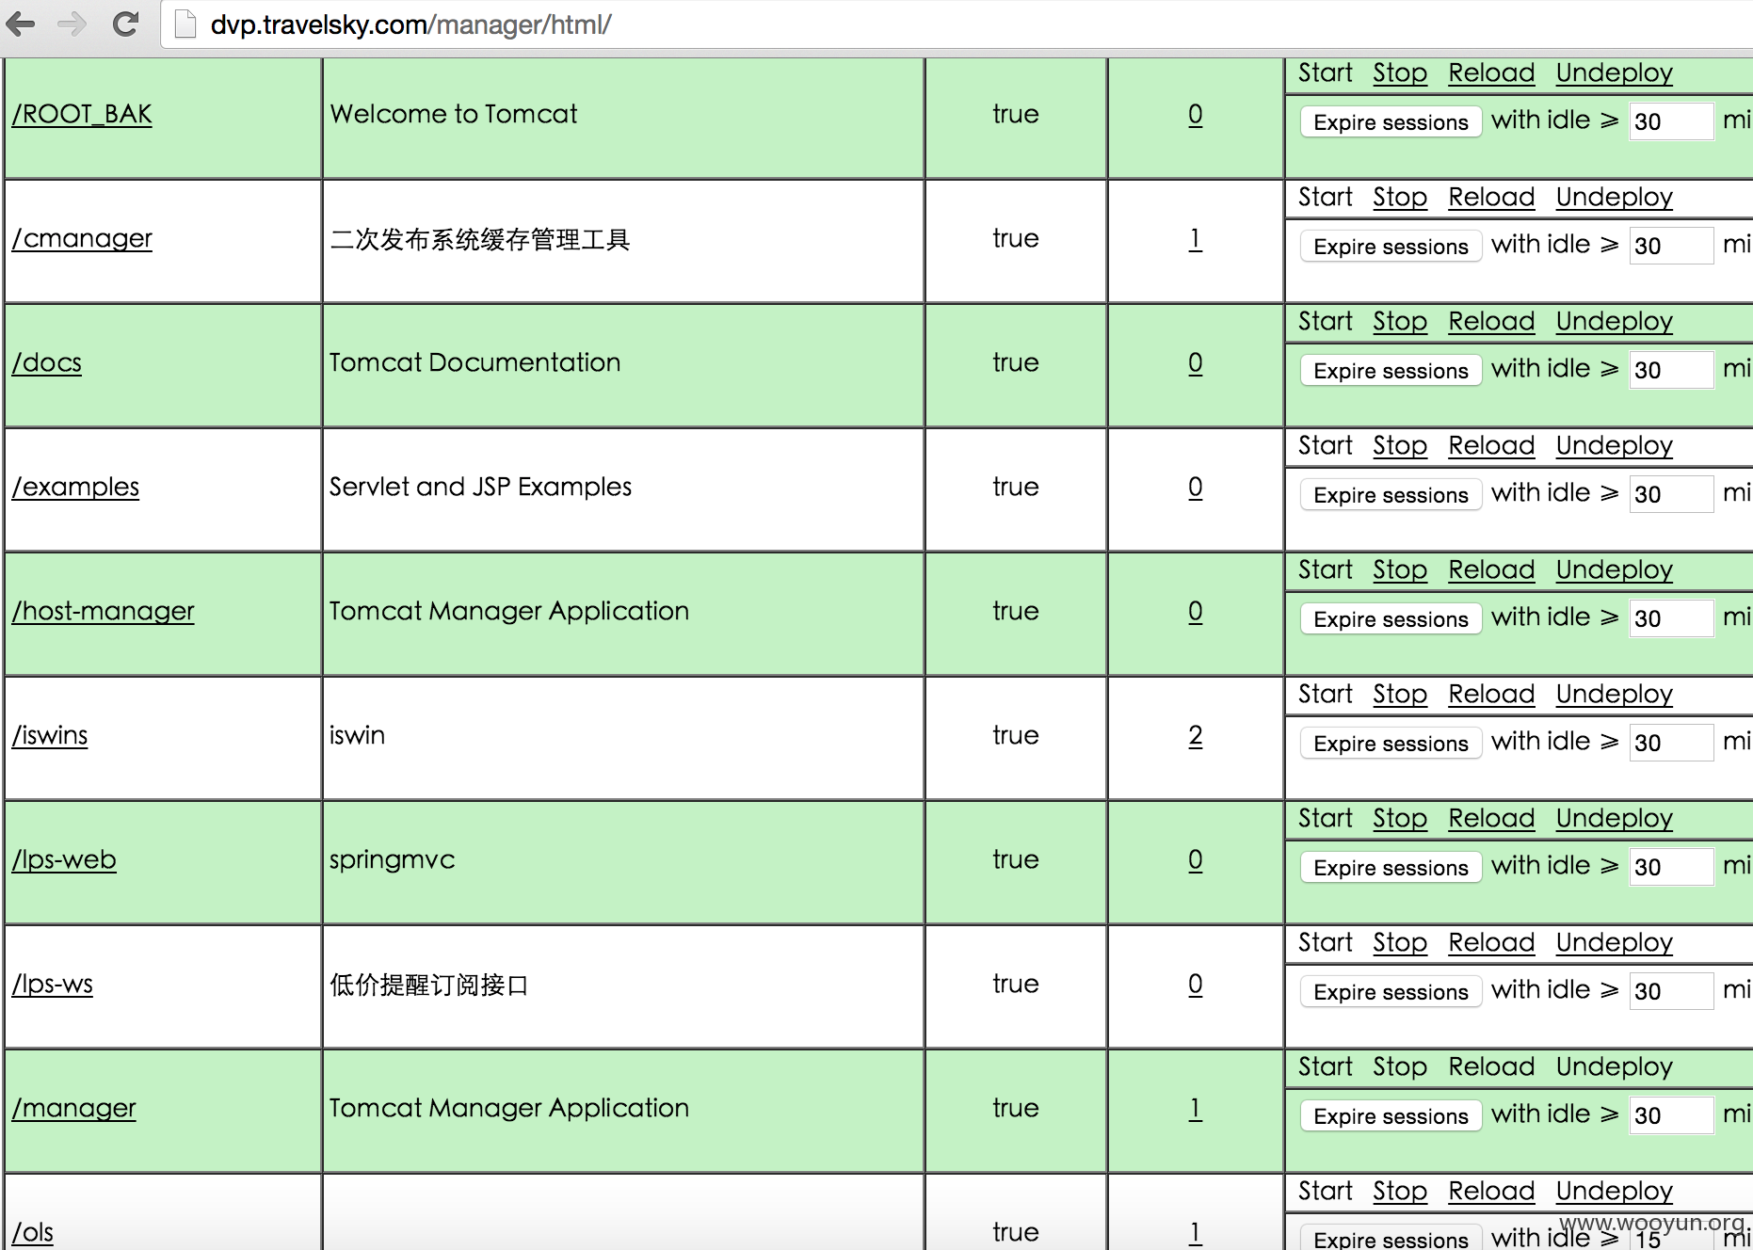Viewport: 1753px width, 1250px height.
Task: Click the browser forward arrow
Action: [72, 24]
